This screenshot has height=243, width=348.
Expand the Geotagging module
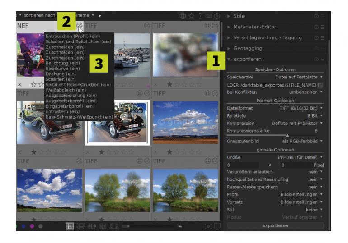[229, 49]
